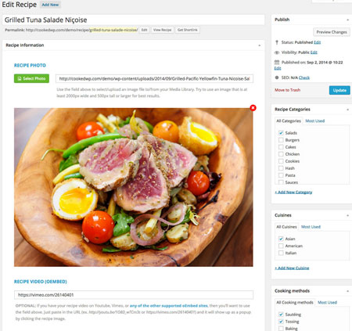Click the tuna salad photo preview
352x331 pixels.
click(134, 187)
